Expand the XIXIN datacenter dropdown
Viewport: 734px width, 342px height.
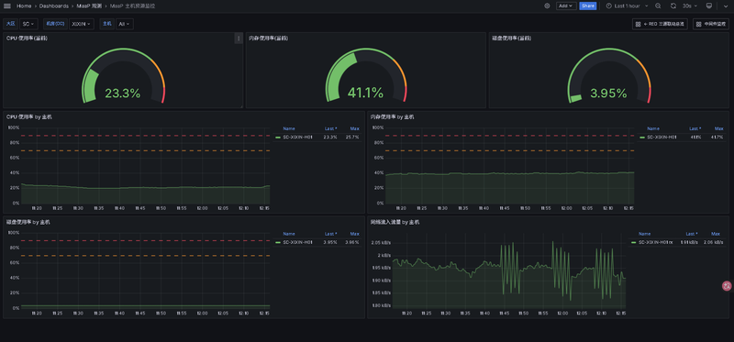[x=82, y=24]
